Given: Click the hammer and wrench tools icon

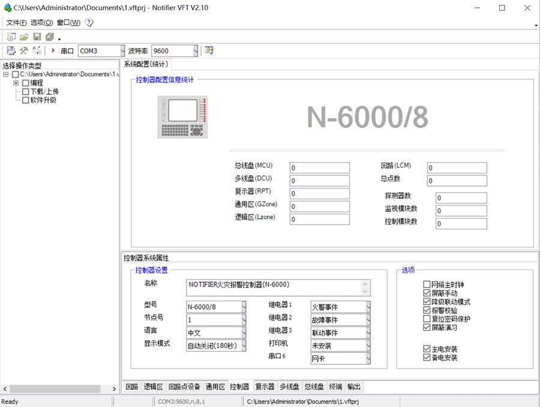Looking at the screenshot, I should 24,50.
